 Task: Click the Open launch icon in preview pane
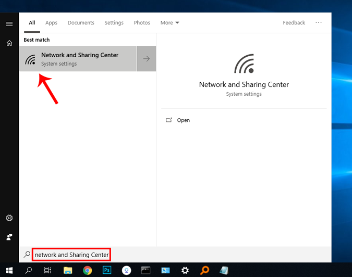click(x=169, y=120)
